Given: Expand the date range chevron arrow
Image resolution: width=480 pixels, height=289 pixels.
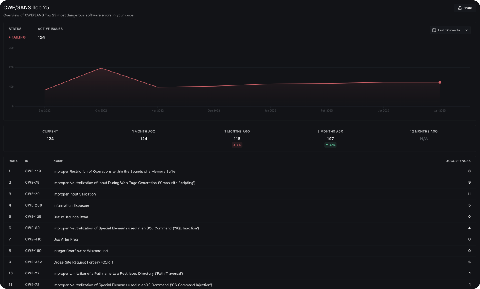Looking at the screenshot, I should pyautogui.click(x=466, y=30).
